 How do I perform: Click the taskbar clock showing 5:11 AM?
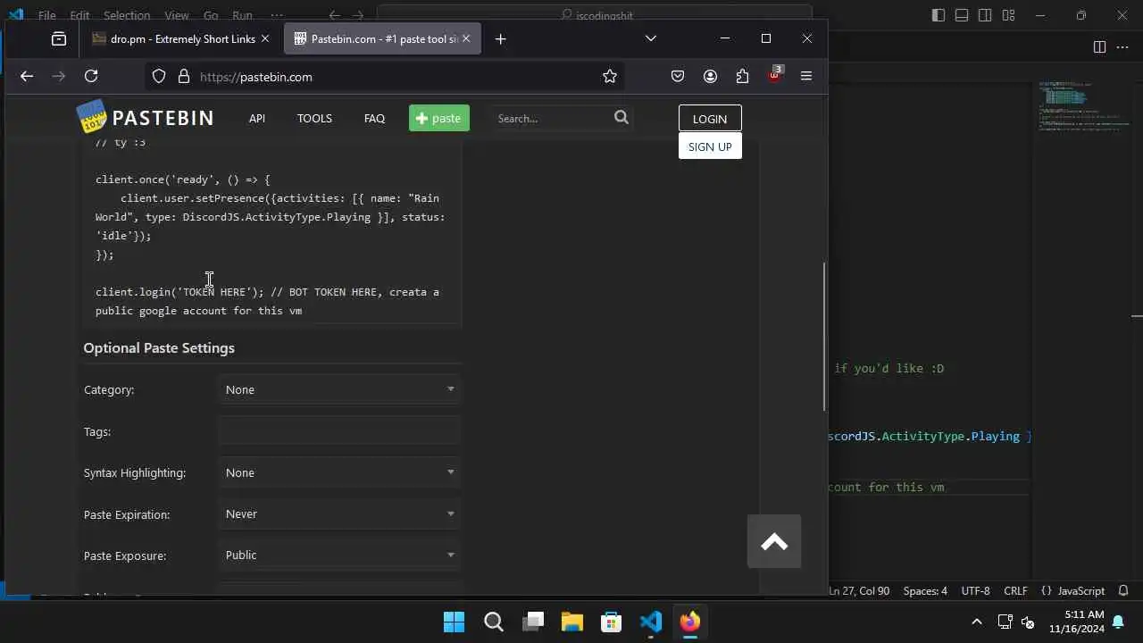pos(1077,622)
